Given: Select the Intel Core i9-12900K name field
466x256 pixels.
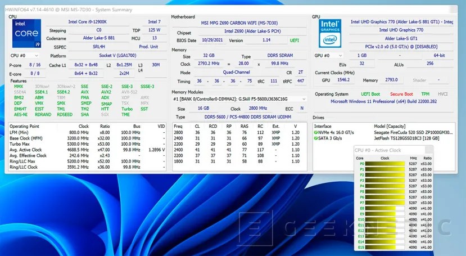Looking at the screenshot, I should pos(87,22).
